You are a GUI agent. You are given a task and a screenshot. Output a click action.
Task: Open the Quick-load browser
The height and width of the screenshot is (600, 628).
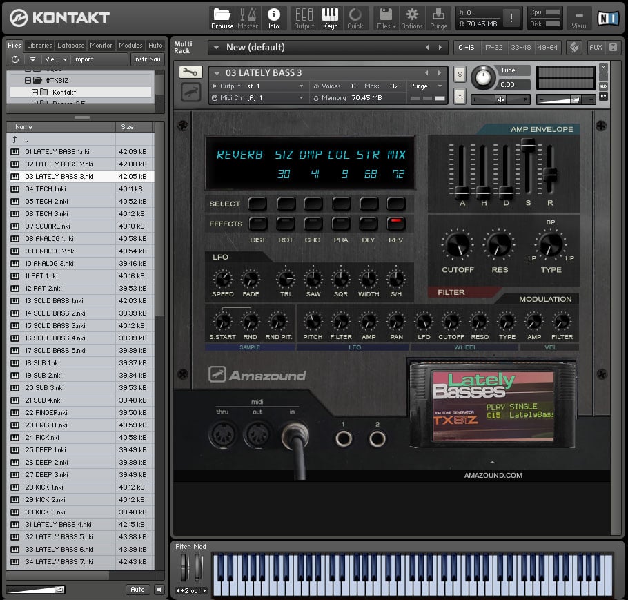pos(355,18)
